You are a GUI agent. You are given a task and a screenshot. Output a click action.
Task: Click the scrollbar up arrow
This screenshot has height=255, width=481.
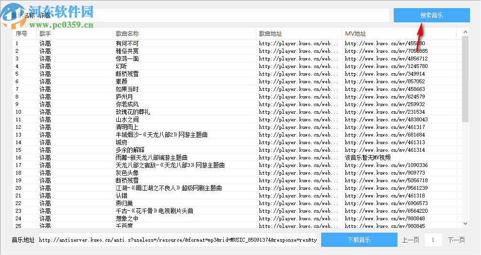click(465, 32)
